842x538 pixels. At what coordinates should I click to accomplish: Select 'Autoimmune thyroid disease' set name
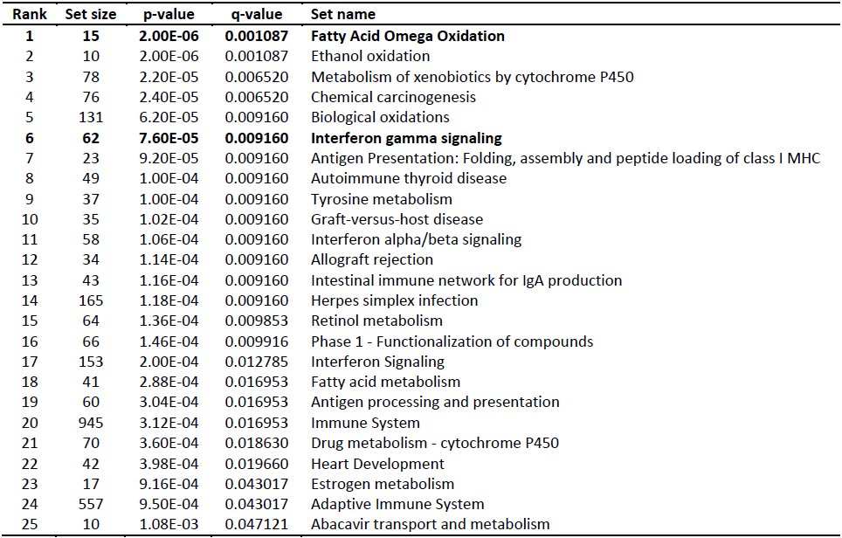(x=409, y=178)
